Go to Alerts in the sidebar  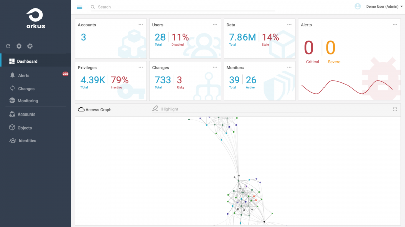[x=23, y=75]
